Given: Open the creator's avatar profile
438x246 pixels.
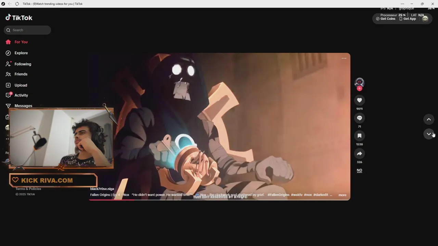Looking at the screenshot, I should (359, 82).
